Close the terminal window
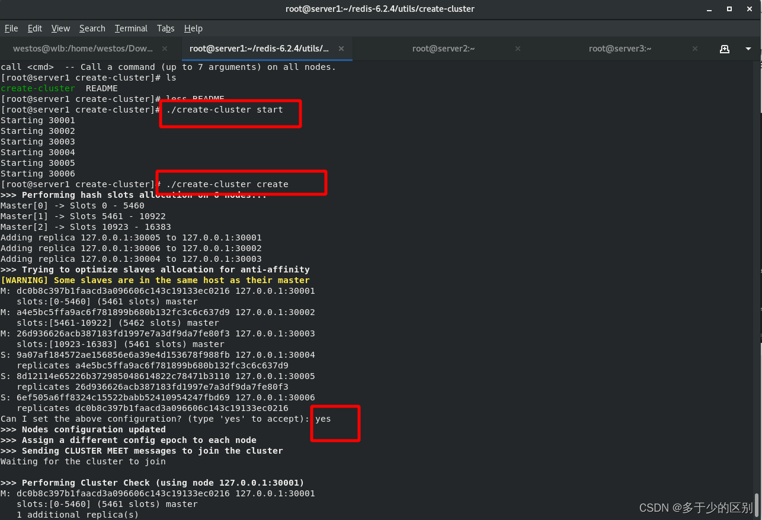 (750, 9)
